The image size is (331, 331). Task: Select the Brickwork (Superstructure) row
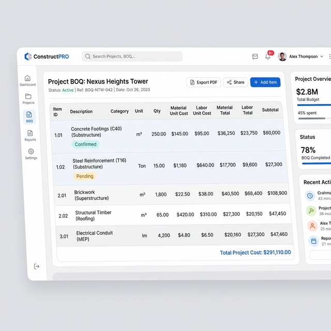[171, 194]
